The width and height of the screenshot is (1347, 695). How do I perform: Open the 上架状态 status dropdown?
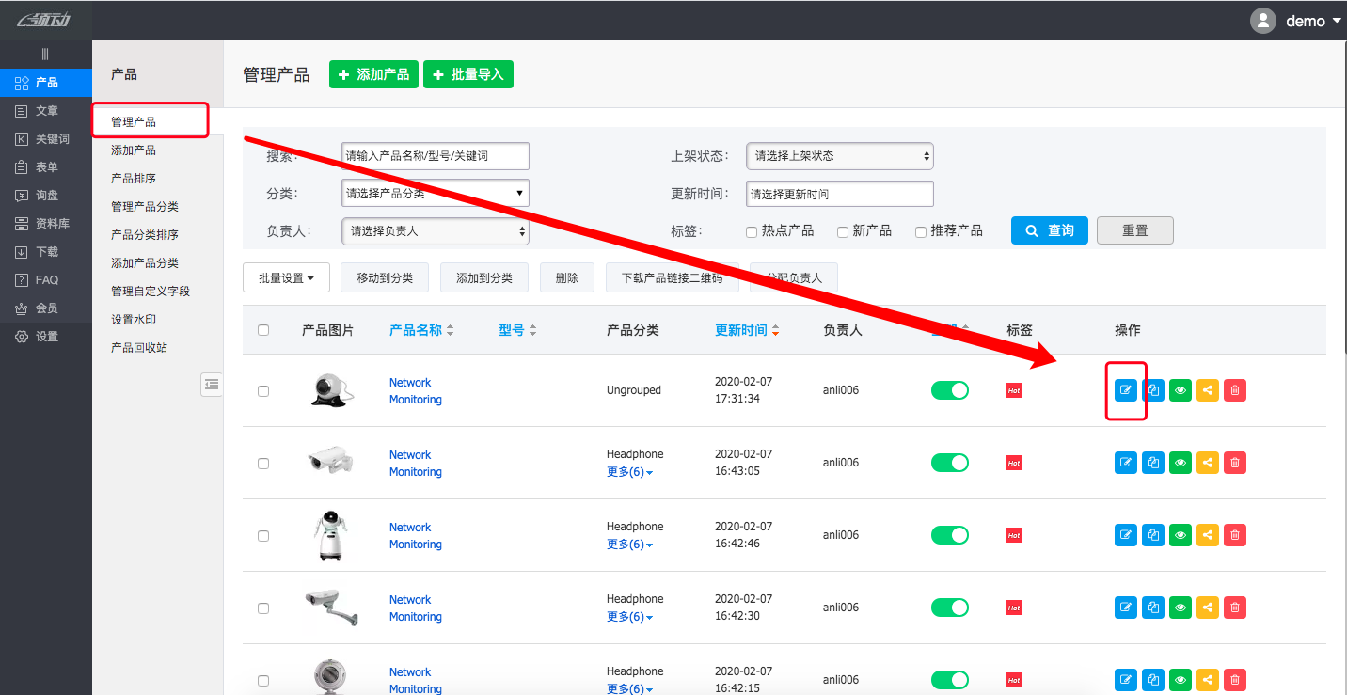(x=839, y=156)
